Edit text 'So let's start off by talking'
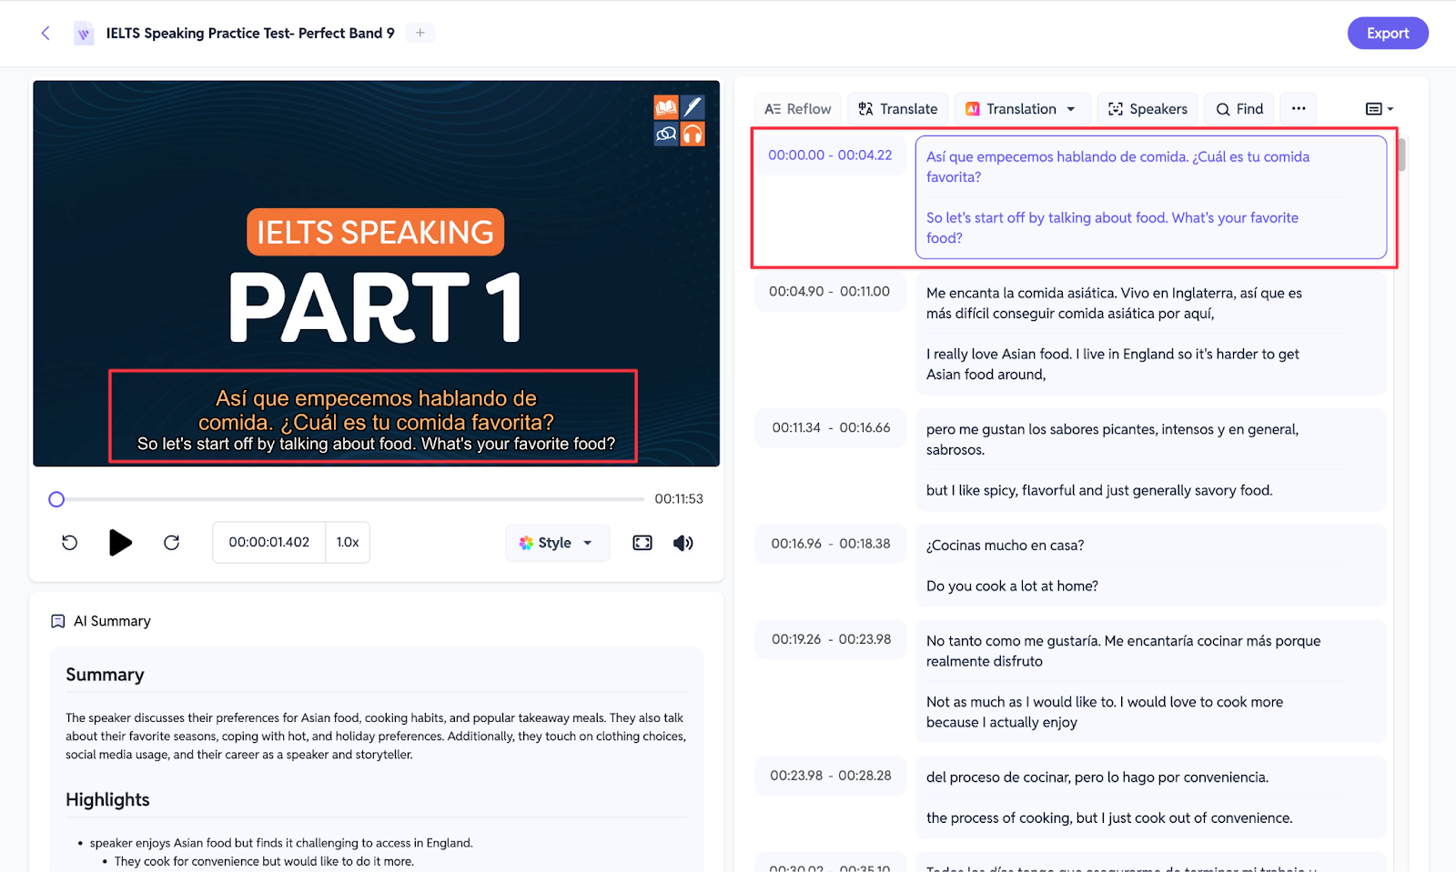Viewport: 1456px width, 872px height. [x=1112, y=227]
